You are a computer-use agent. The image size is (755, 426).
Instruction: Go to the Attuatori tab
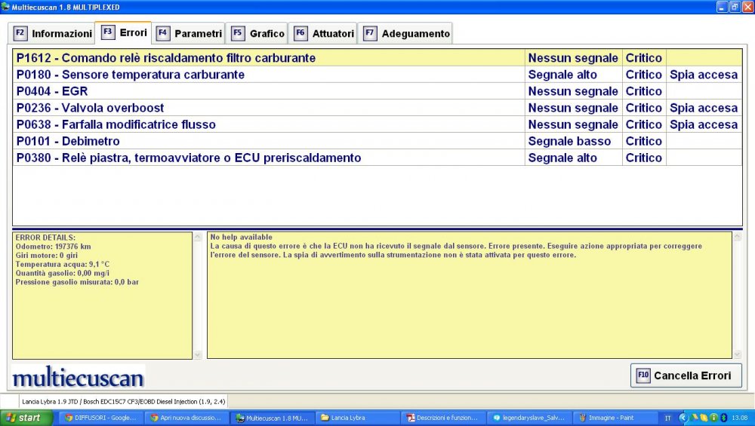point(324,34)
